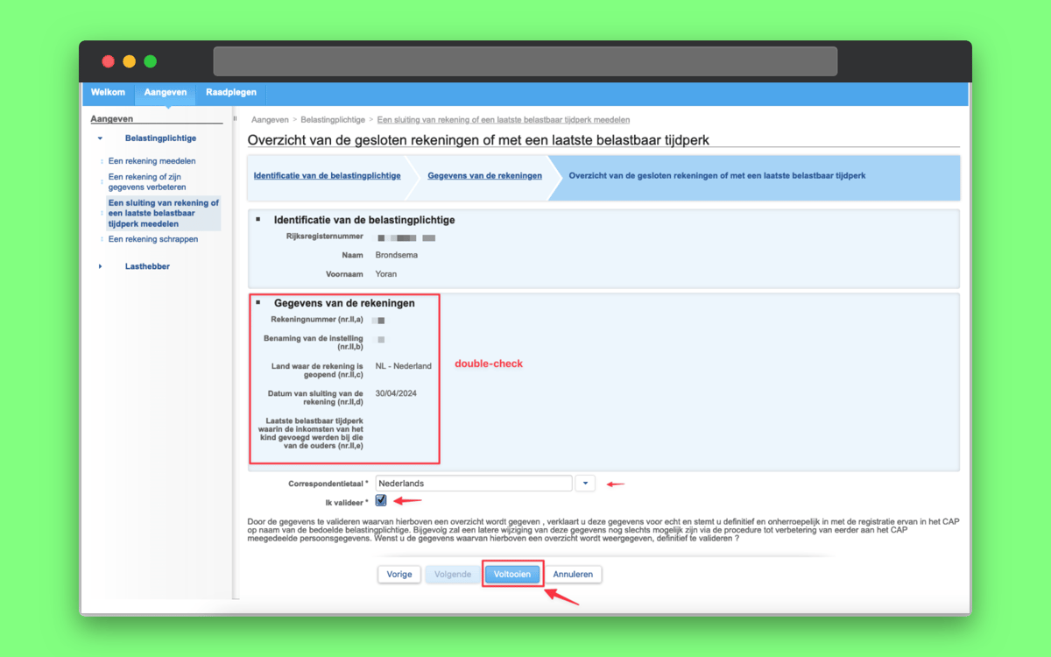
Task: Click the Vorige button
Action: coord(399,575)
